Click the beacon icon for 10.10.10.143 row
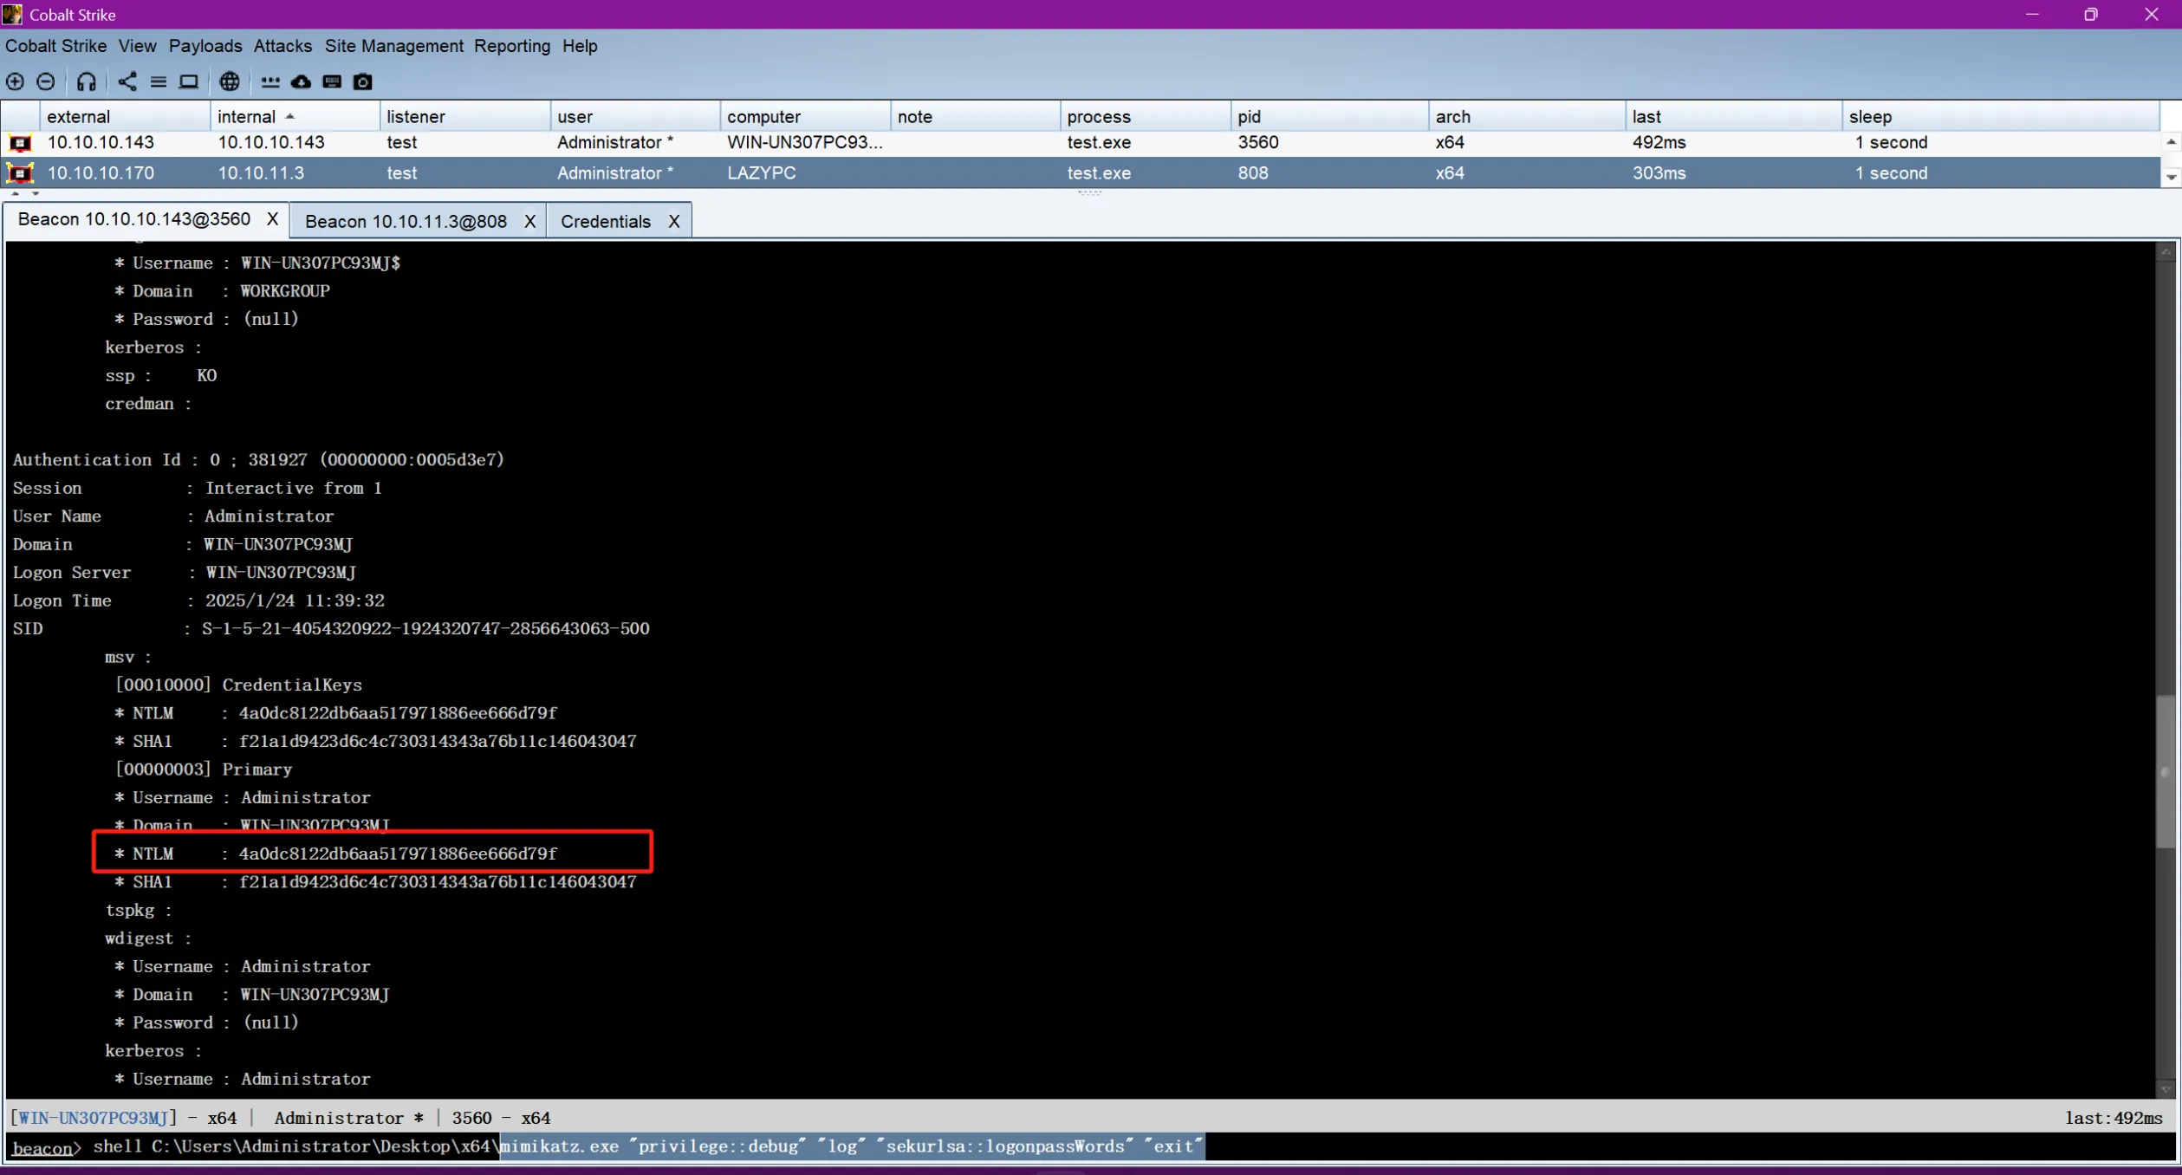The image size is (2182, 1175). [x=20, y=143]
